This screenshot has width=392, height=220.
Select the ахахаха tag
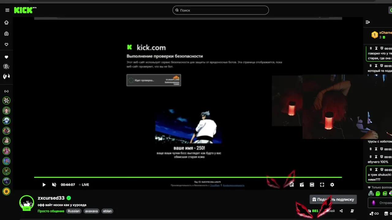coord(91,211)
